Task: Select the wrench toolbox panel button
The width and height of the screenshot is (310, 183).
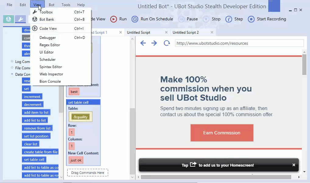Action: [x=20, y=19]
